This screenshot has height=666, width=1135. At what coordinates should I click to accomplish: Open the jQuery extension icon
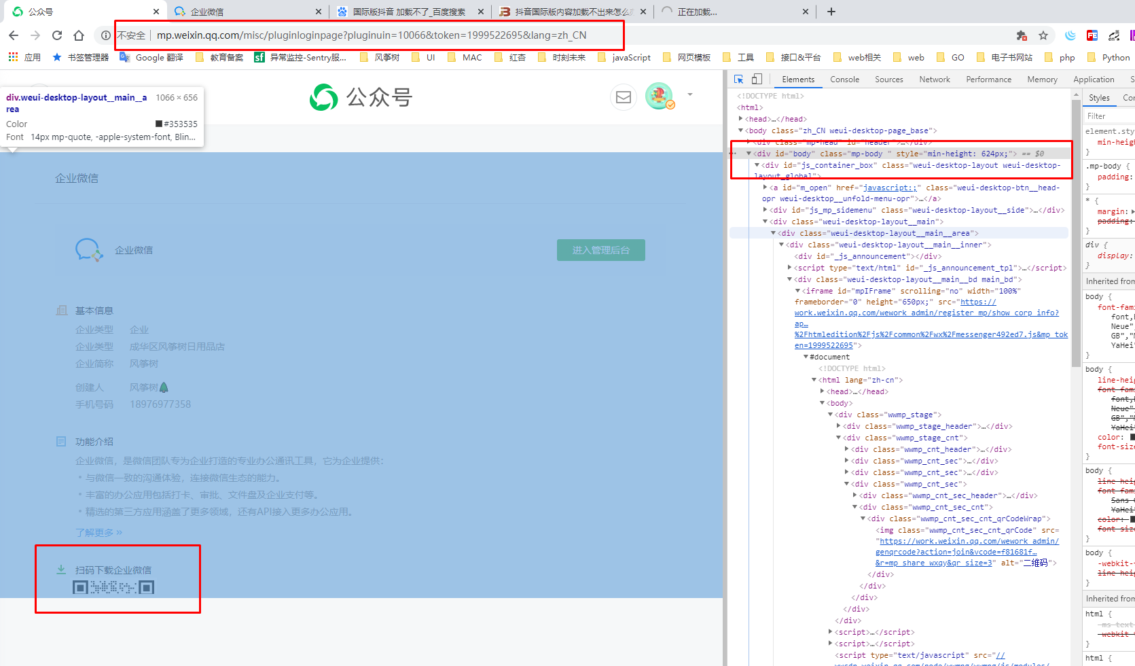pos(1070,35)
